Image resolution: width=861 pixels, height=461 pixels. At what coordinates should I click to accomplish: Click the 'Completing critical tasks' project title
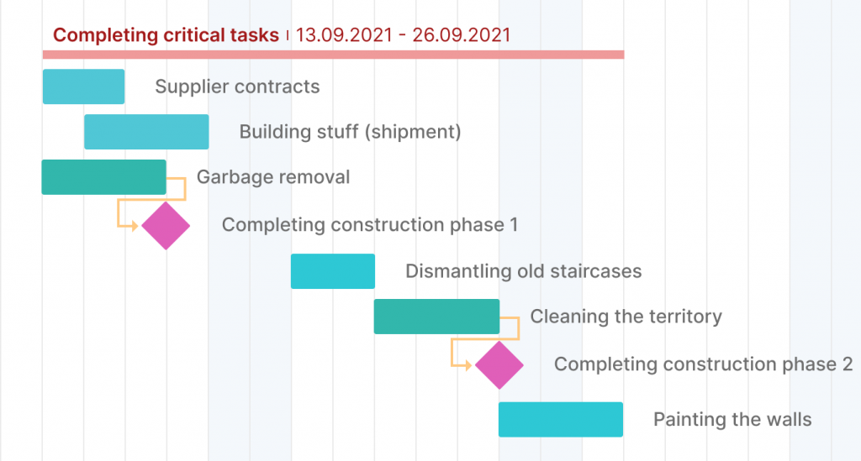coord(166,35)
